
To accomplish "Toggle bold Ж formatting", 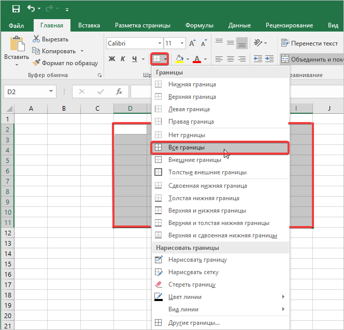I will (112, 59).
